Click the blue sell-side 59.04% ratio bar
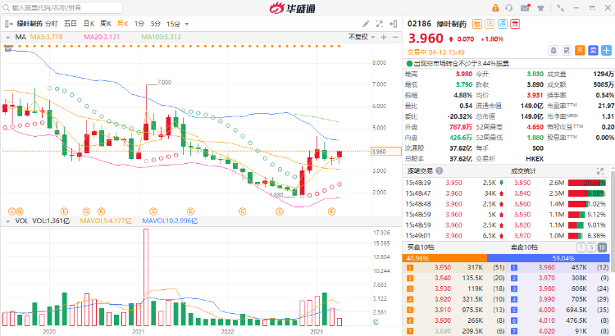The image size is (615, 336). pyautogui.click(x=549, y=258)
